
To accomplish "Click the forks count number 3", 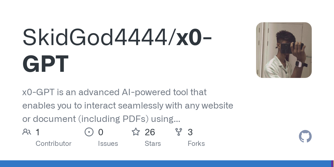I will point(190,132).
